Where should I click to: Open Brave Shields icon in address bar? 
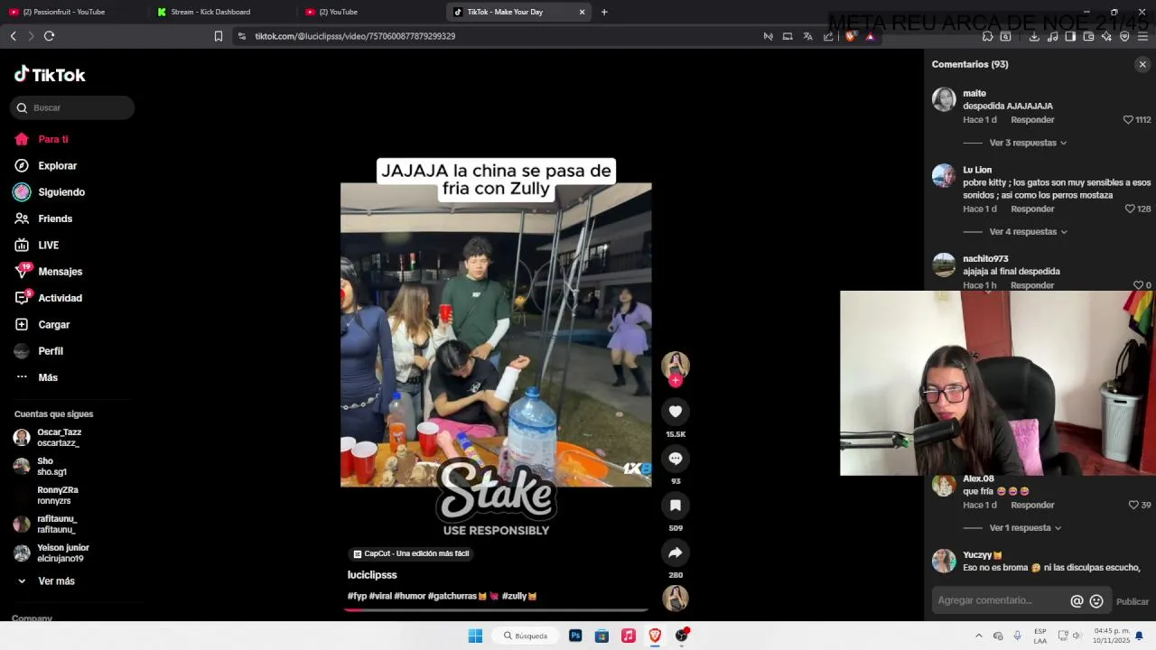[850, 36]
